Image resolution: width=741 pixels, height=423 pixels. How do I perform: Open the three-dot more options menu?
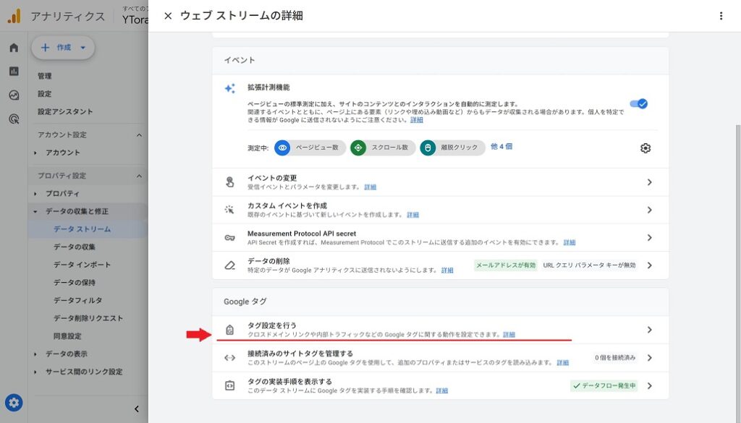pyautogui.click(x=721, y=16)
